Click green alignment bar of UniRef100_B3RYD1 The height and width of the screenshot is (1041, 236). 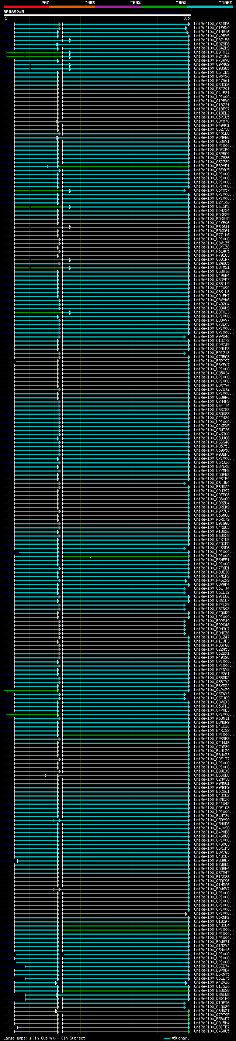point(124,166)
